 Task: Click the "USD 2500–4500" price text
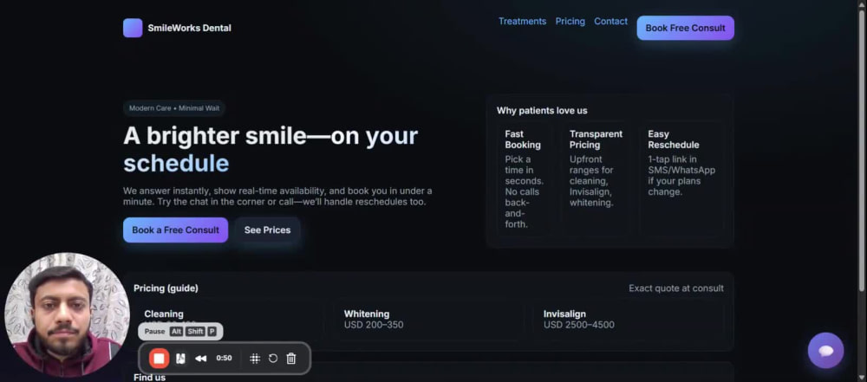pos(578,325)
